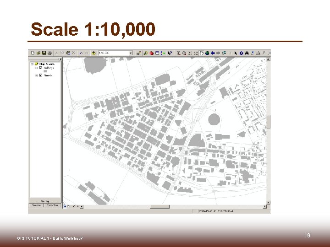Select the Map Scales data frame name
The image size is (330, 247).
(x=47, y=64)
